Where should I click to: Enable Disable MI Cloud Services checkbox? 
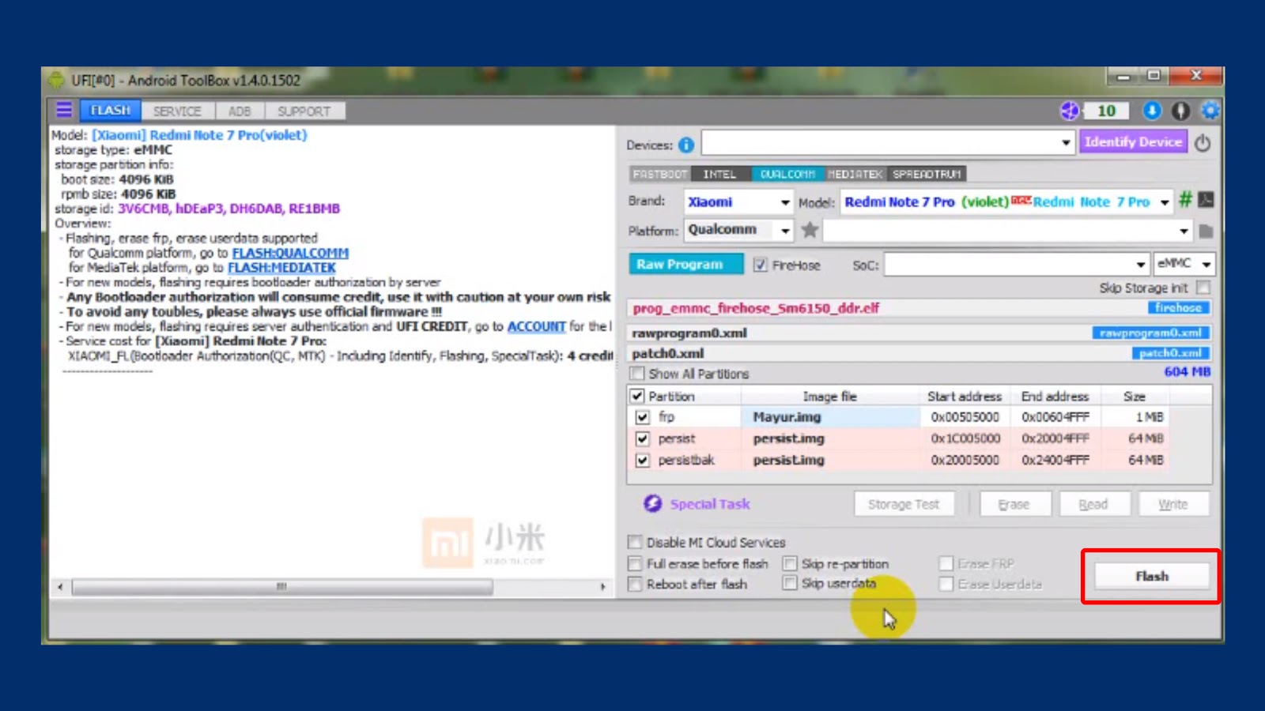click(635, 542)
